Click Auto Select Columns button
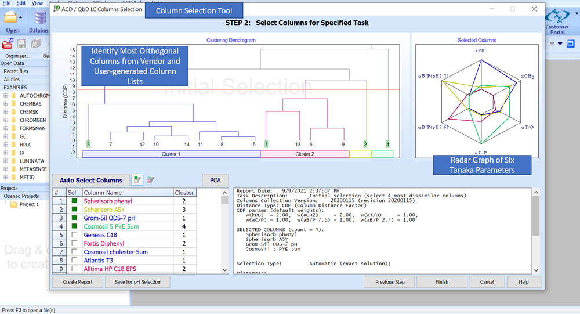The height and width of the screenshot is (314, 580). pyautogui.click(x=91, y=180)
